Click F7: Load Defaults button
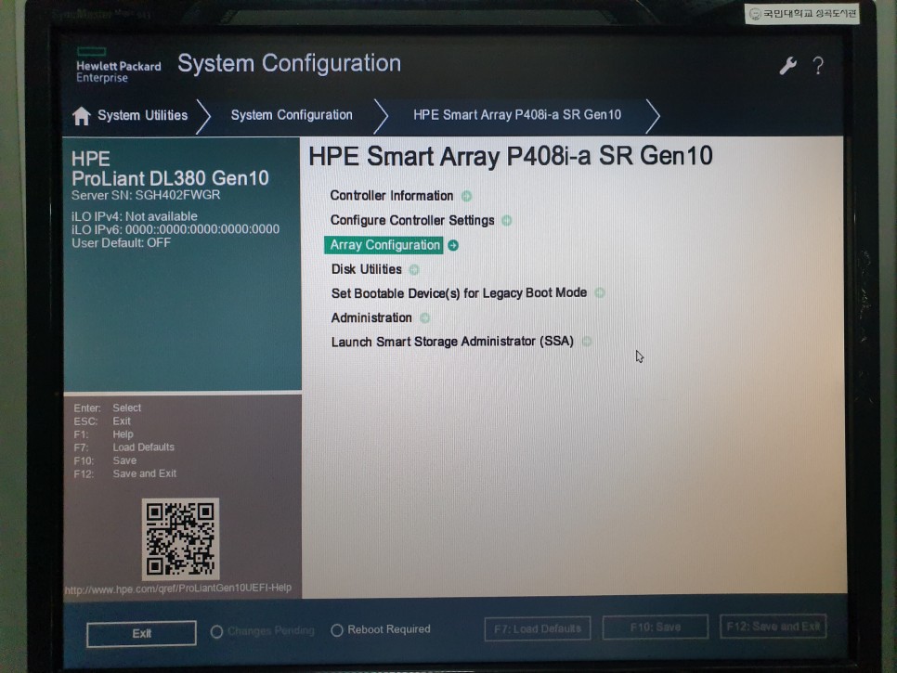Viewport: 897px width, 673px height. coord(537,629)
